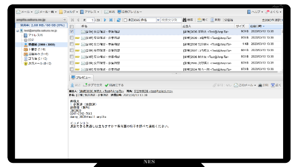Sort by 送信日時 column header

coord(266,26)
